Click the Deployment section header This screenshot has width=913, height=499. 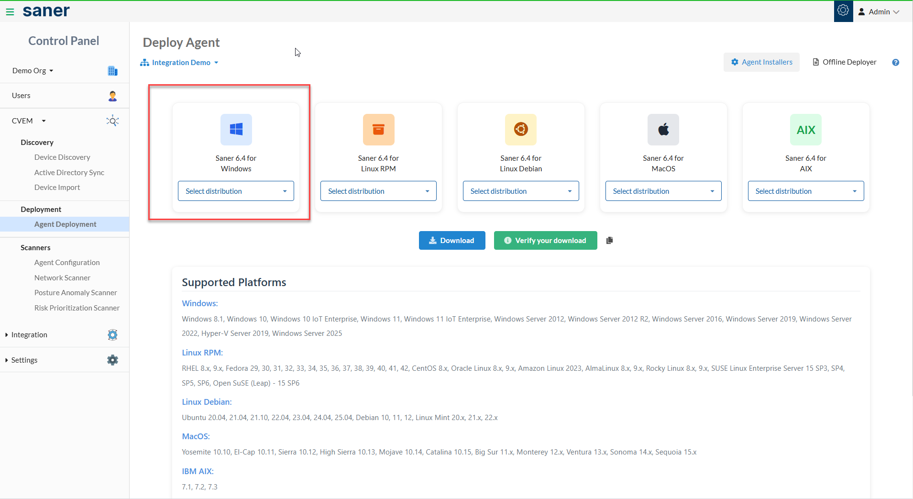coord(41,210)
